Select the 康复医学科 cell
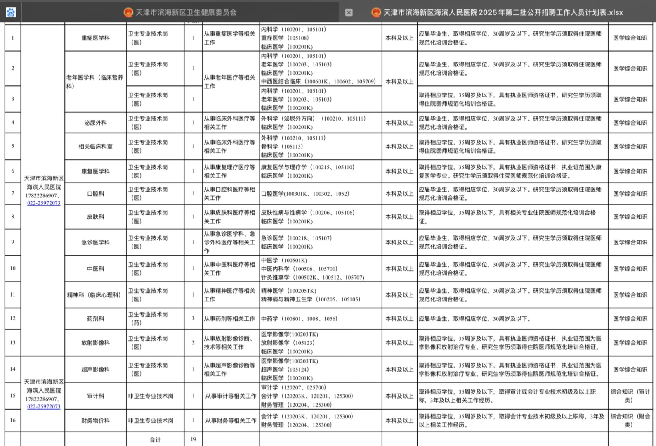This screenshot has width=656, height=446. (x=96, y=171)
